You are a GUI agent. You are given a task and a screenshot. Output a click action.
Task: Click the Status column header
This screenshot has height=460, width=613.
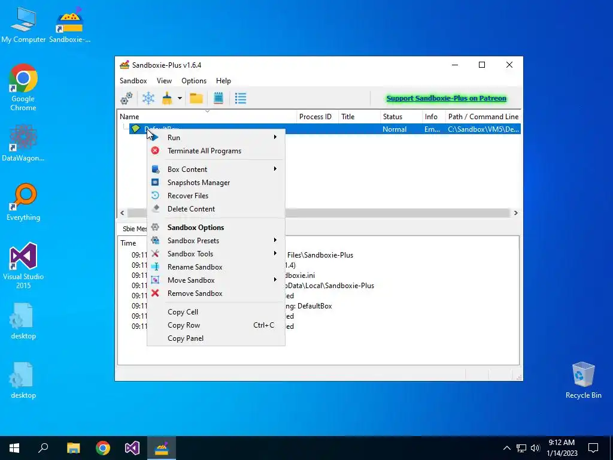pos(402,117)
